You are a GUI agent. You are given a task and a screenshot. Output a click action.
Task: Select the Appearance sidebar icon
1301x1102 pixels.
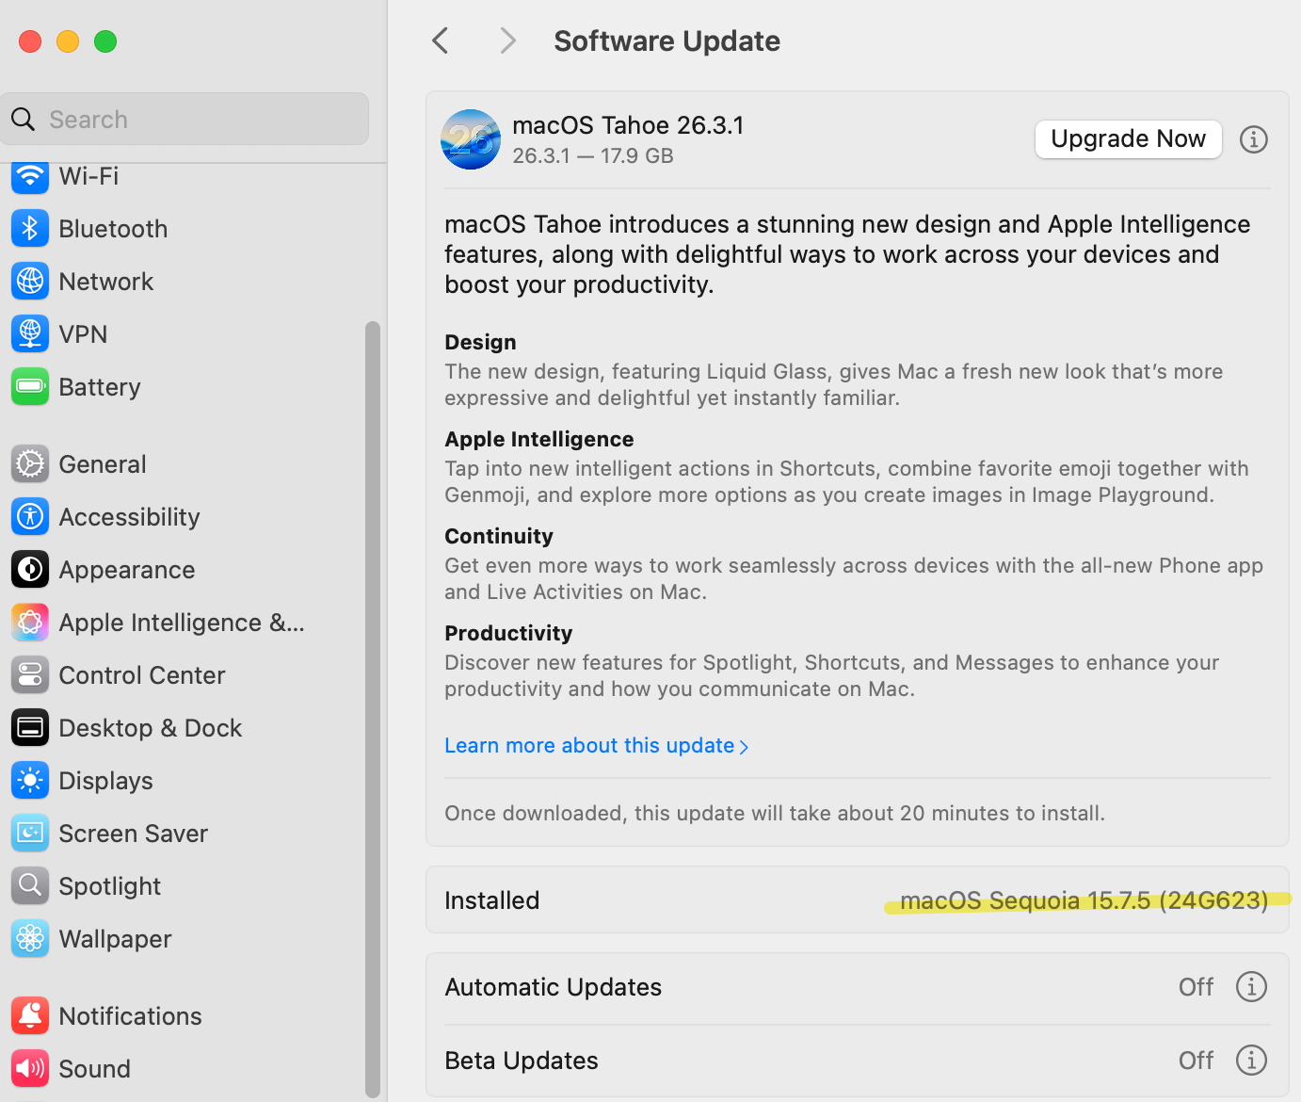(30, 570)
